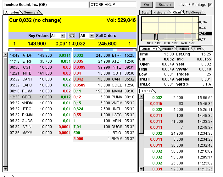Viewport: 223px width, 177px height.
Task: Switch to the Stats tab
Action: click(145, 13)
